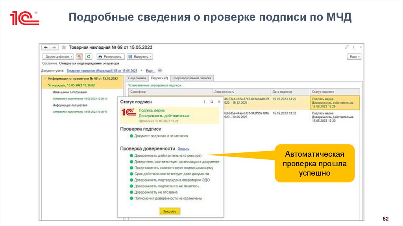The height and width of the screenshot is (226, 403).
Task: Open the Еще dropdown at top right
Action: (x=354, y=57)
